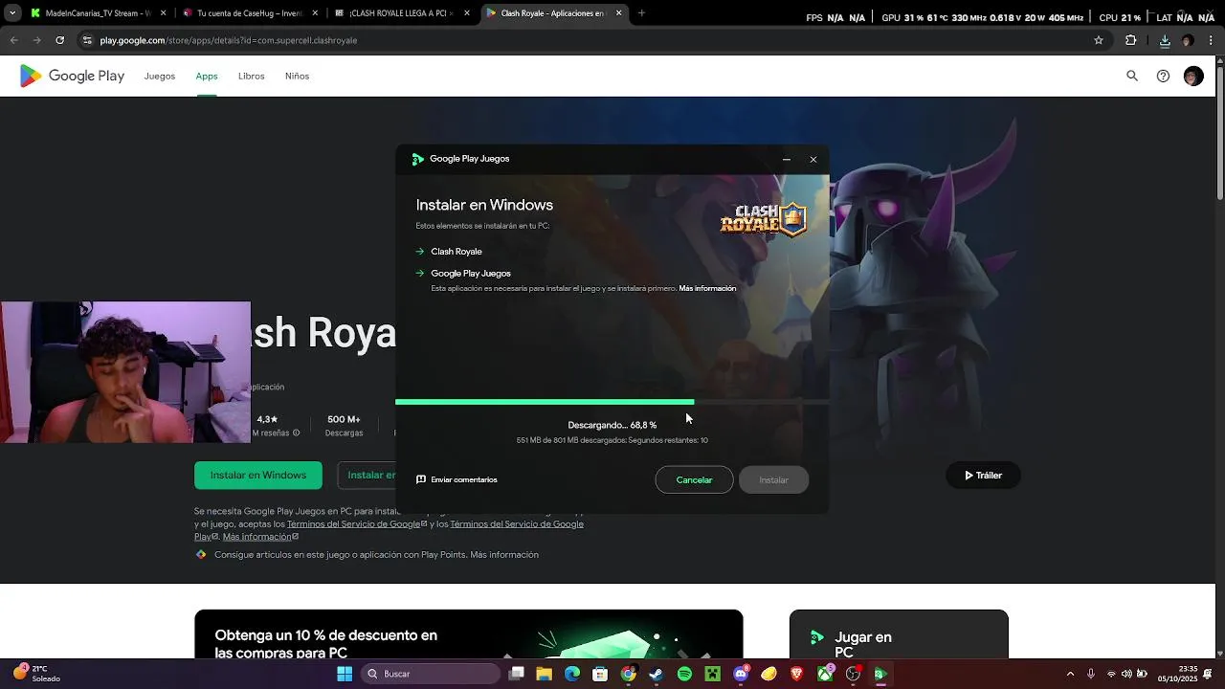Viewport: 1225px width, 689px height.
Task: Open the Google Play help menu
Action: [x=1163, y=76]
